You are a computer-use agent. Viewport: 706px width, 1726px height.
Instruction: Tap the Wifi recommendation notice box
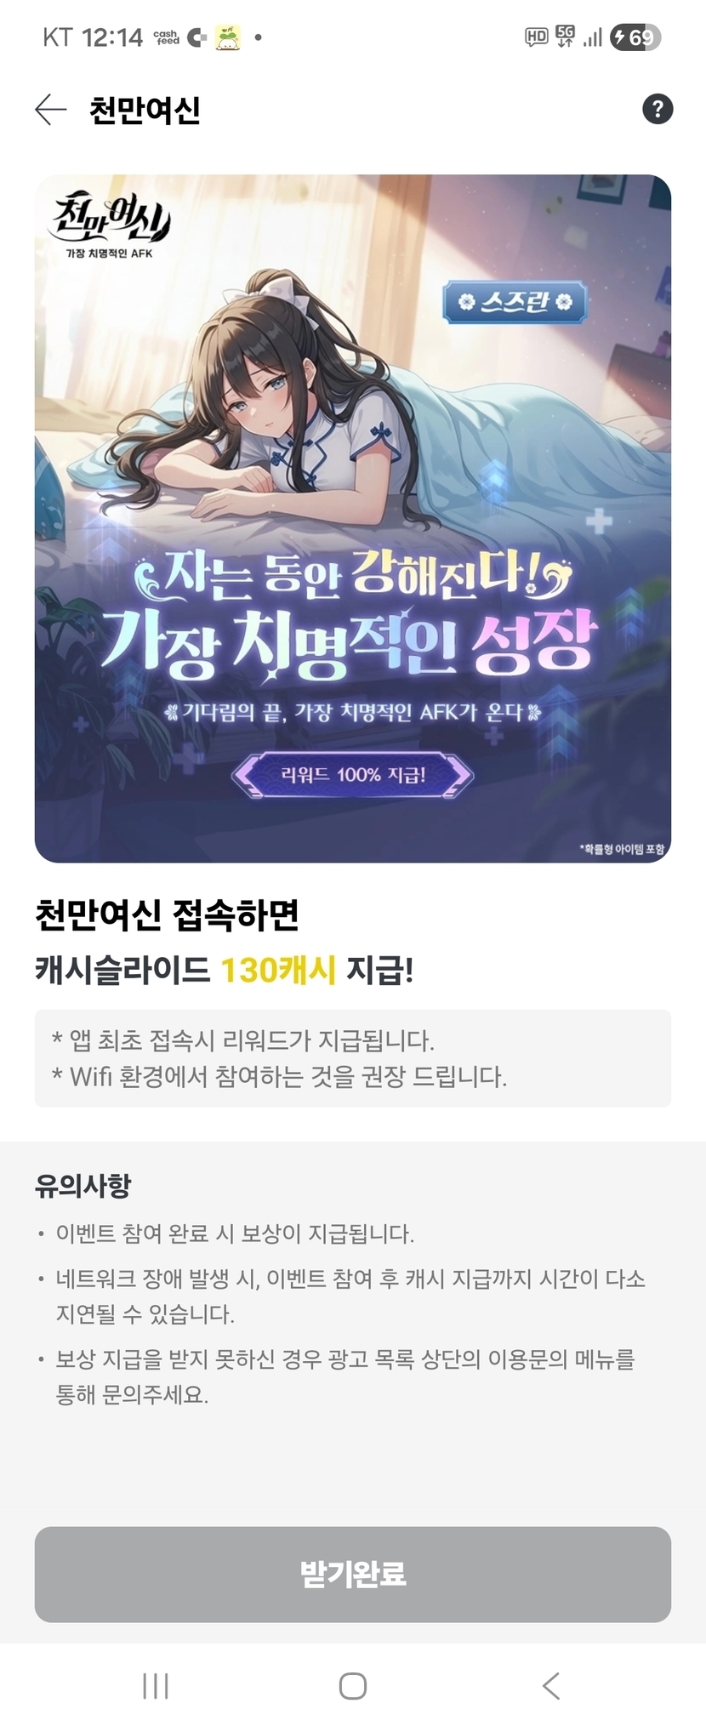point(353,1058)
